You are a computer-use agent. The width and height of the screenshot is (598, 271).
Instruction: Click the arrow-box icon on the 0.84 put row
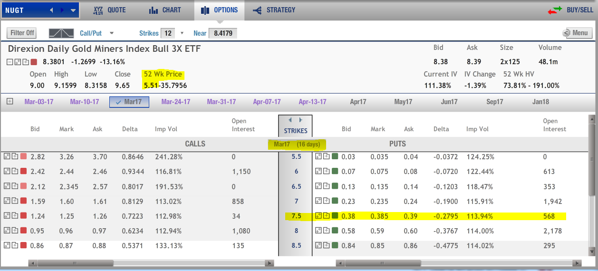pyautogui.click(x=318, y=246)
